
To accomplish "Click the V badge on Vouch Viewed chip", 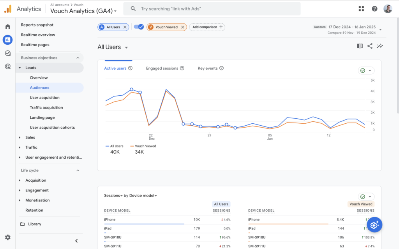I will point(151,27).
